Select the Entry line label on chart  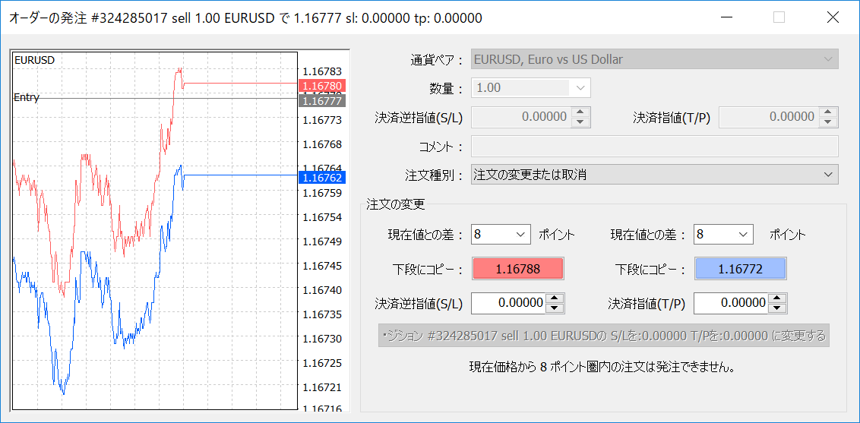(x=27, y=97)
